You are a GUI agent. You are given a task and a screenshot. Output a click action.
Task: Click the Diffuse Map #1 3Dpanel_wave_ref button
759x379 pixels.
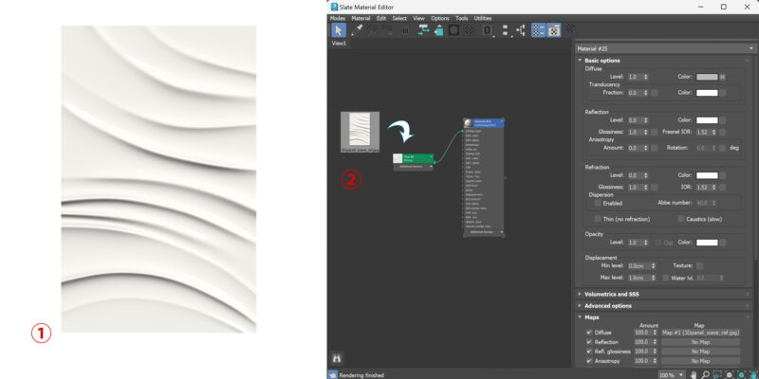click(700, 333)
